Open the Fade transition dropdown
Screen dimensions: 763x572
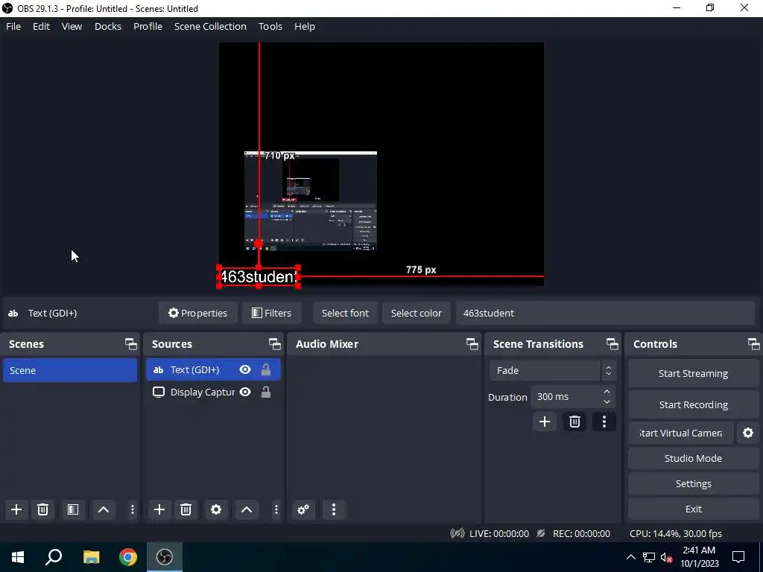click(552, 370)
